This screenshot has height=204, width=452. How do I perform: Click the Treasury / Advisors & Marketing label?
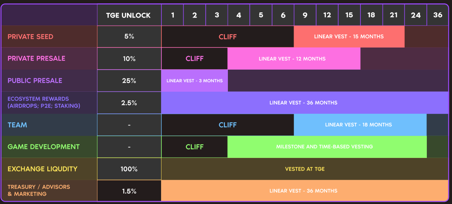point(39,190)
